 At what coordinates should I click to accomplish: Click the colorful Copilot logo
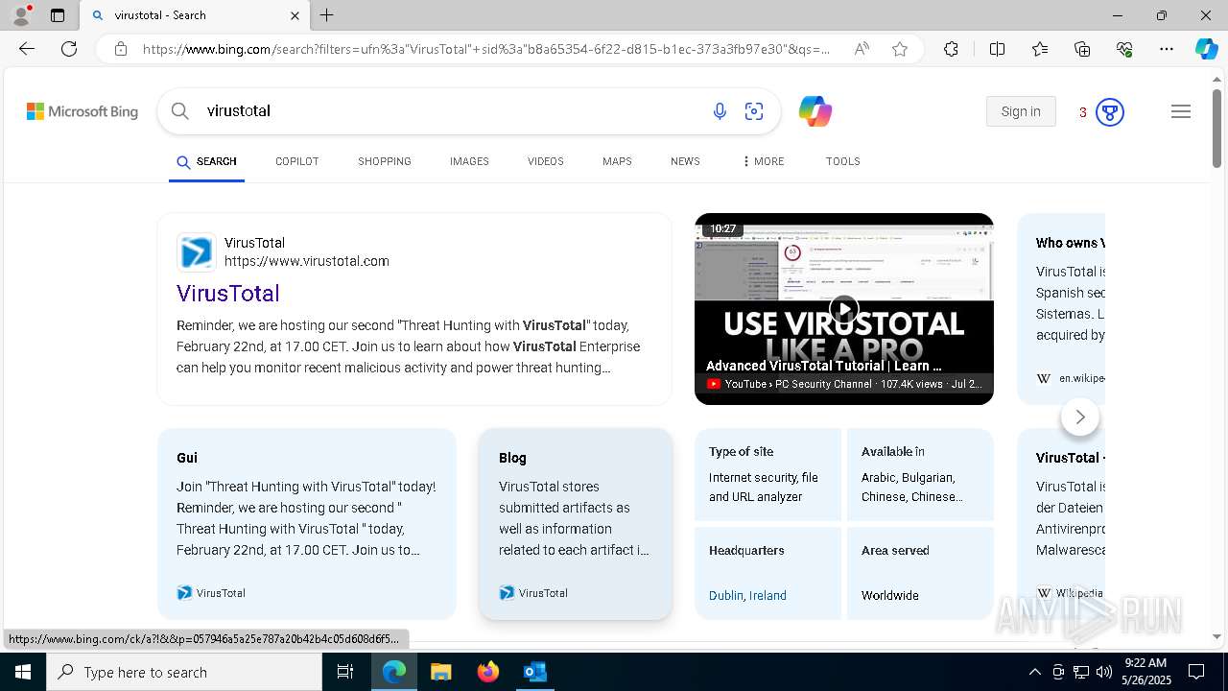815,111
